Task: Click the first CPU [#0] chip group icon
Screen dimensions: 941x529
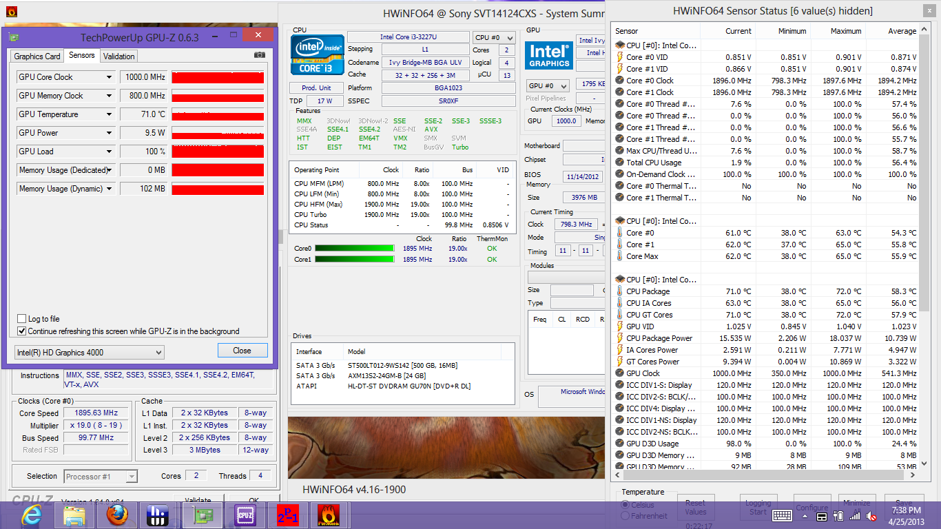Action: 620,45
